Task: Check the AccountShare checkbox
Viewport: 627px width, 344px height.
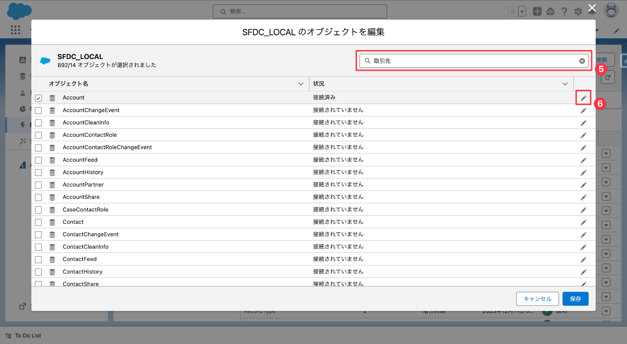Action: pyautogui.click(x=39, y=197)
